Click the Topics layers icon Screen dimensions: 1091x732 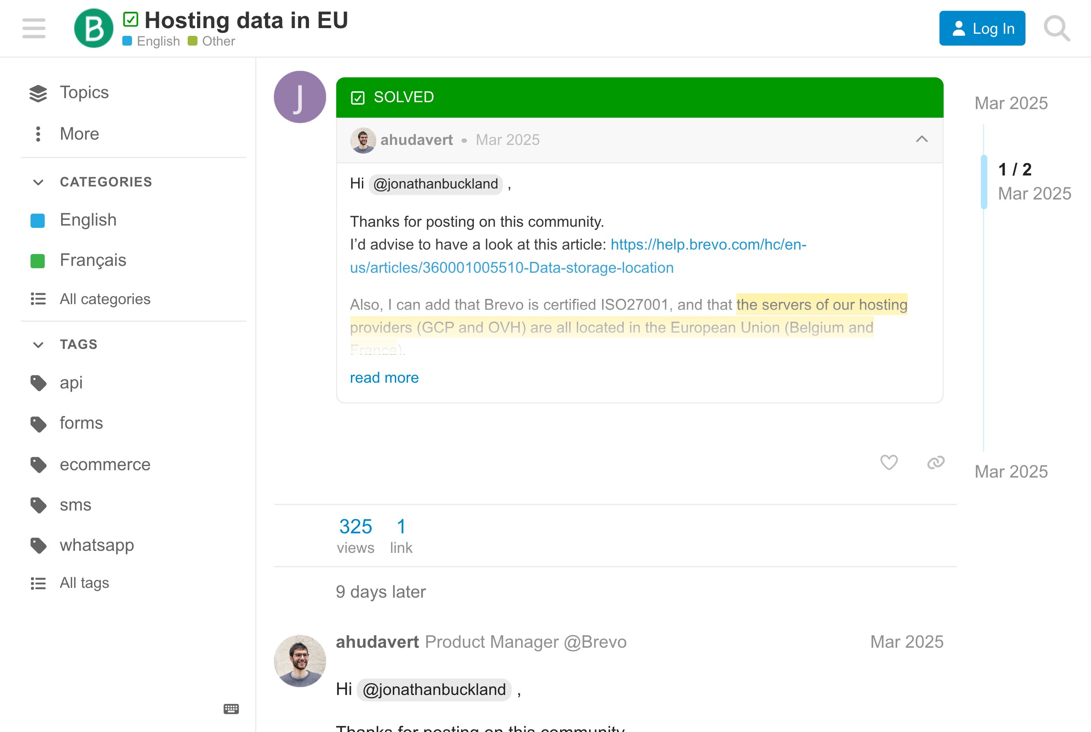click(x=38, y=93)
